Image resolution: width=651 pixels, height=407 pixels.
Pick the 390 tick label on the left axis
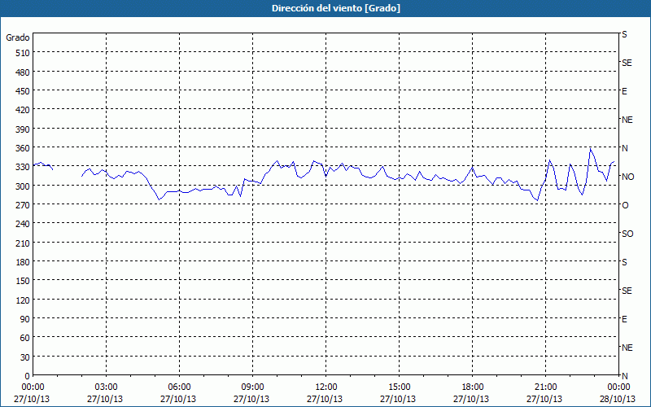pos(23,129)
